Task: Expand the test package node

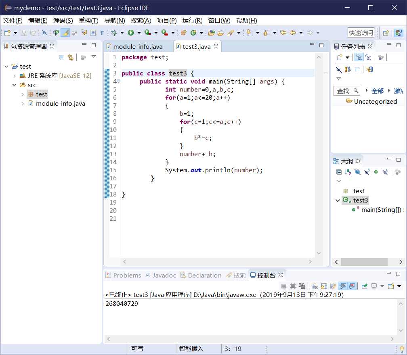Action: [23, 94]
